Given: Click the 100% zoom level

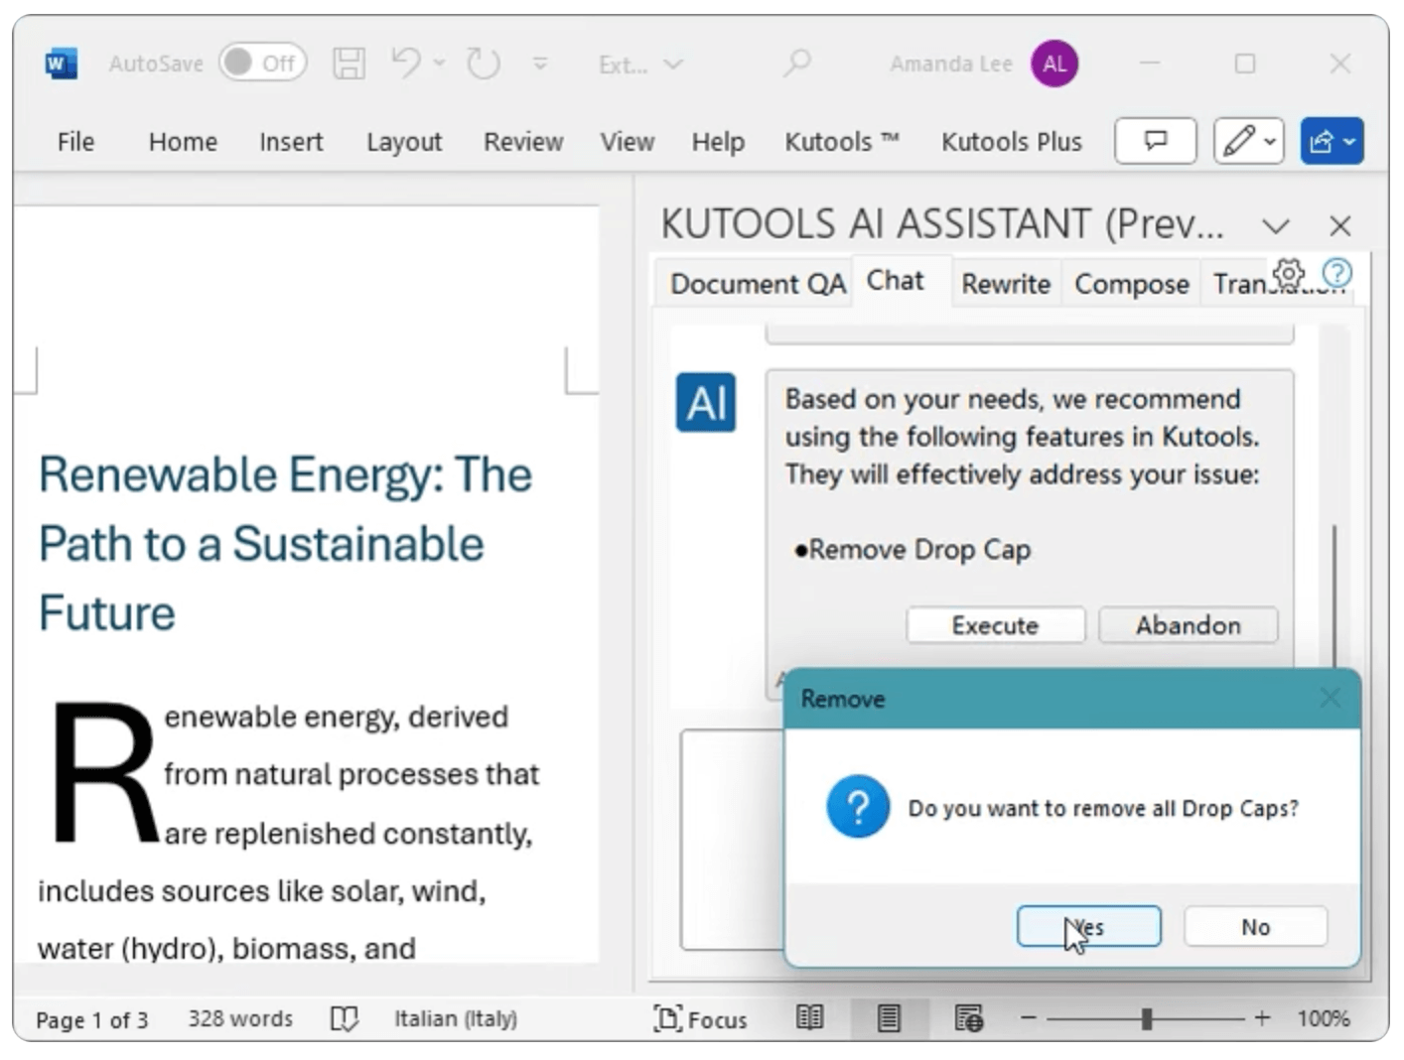Looking at the screenshot, I should (1324, 1019).
